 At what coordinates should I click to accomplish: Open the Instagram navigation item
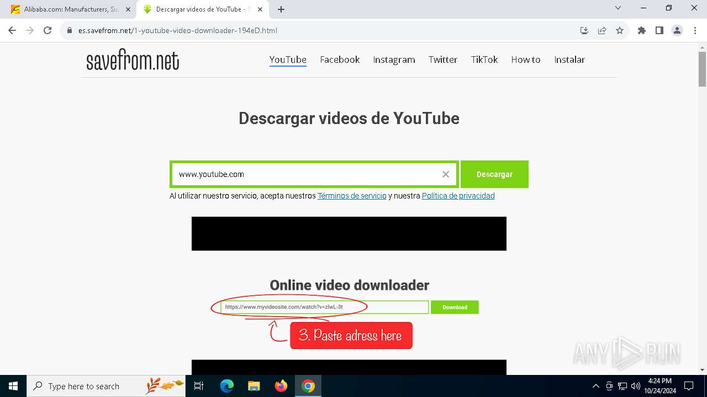pyautogui.click(x=394, y=60)
